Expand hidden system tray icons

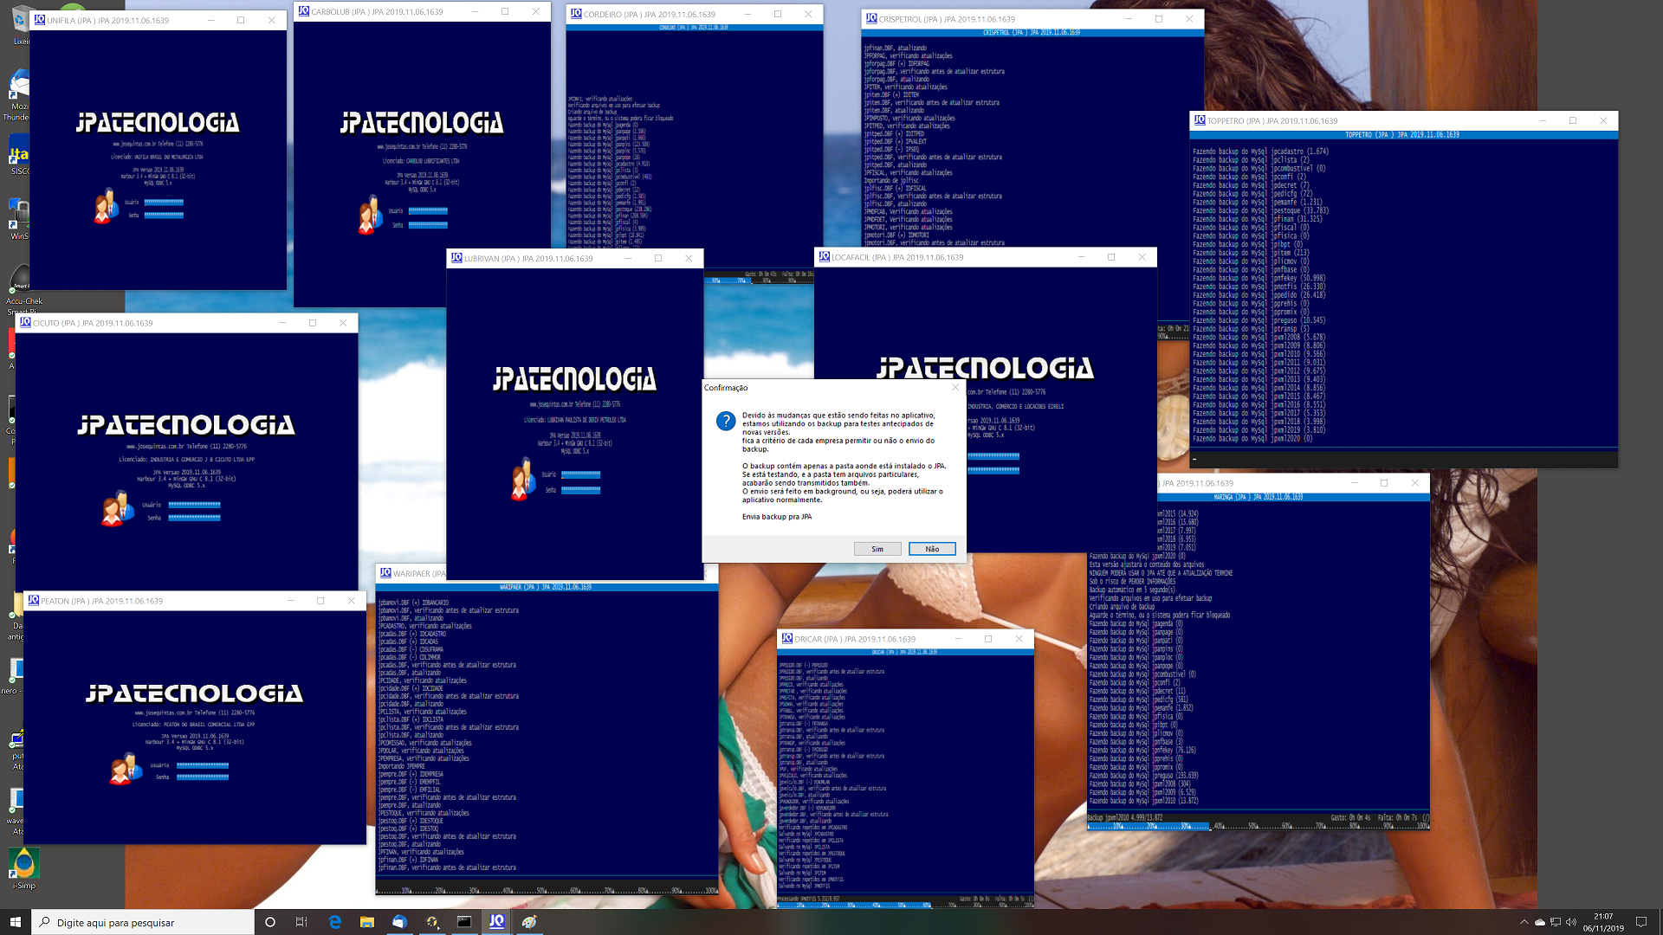tap(1524, 923)
